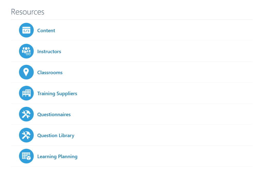Click the Instructors group icon

[26, 51]
